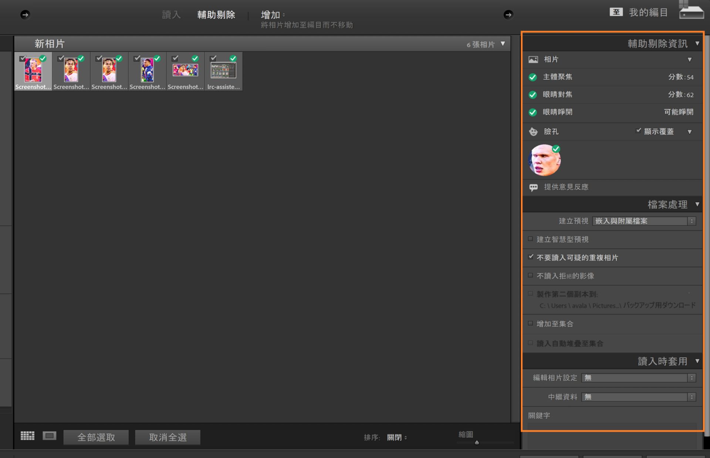The image size is (710, 458).
Task: Open the 排序 sort dropdown
Action: [397, 438]
